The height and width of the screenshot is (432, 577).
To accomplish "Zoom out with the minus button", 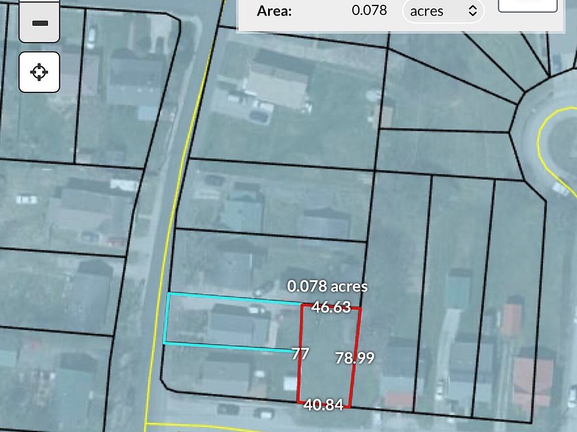I will (x=40, y=22).
